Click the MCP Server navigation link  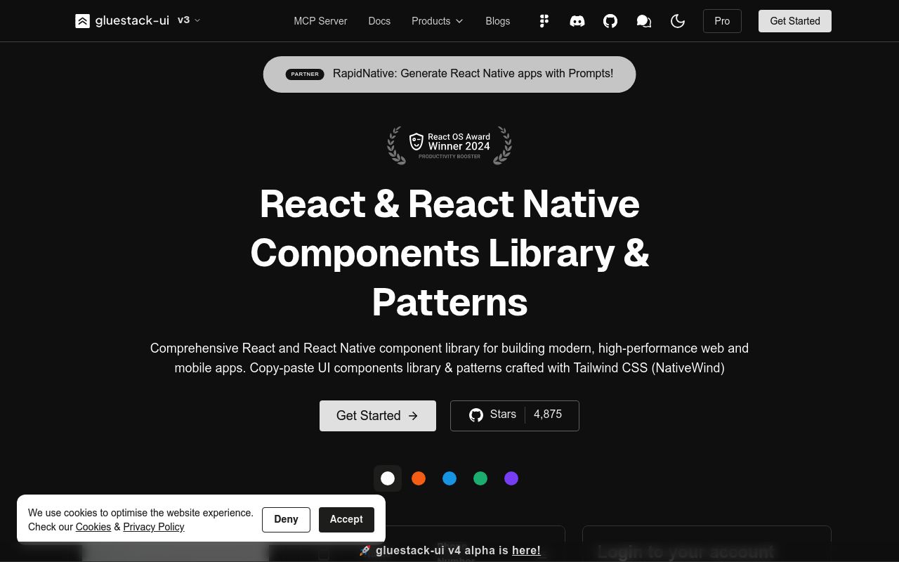(320, 21)
